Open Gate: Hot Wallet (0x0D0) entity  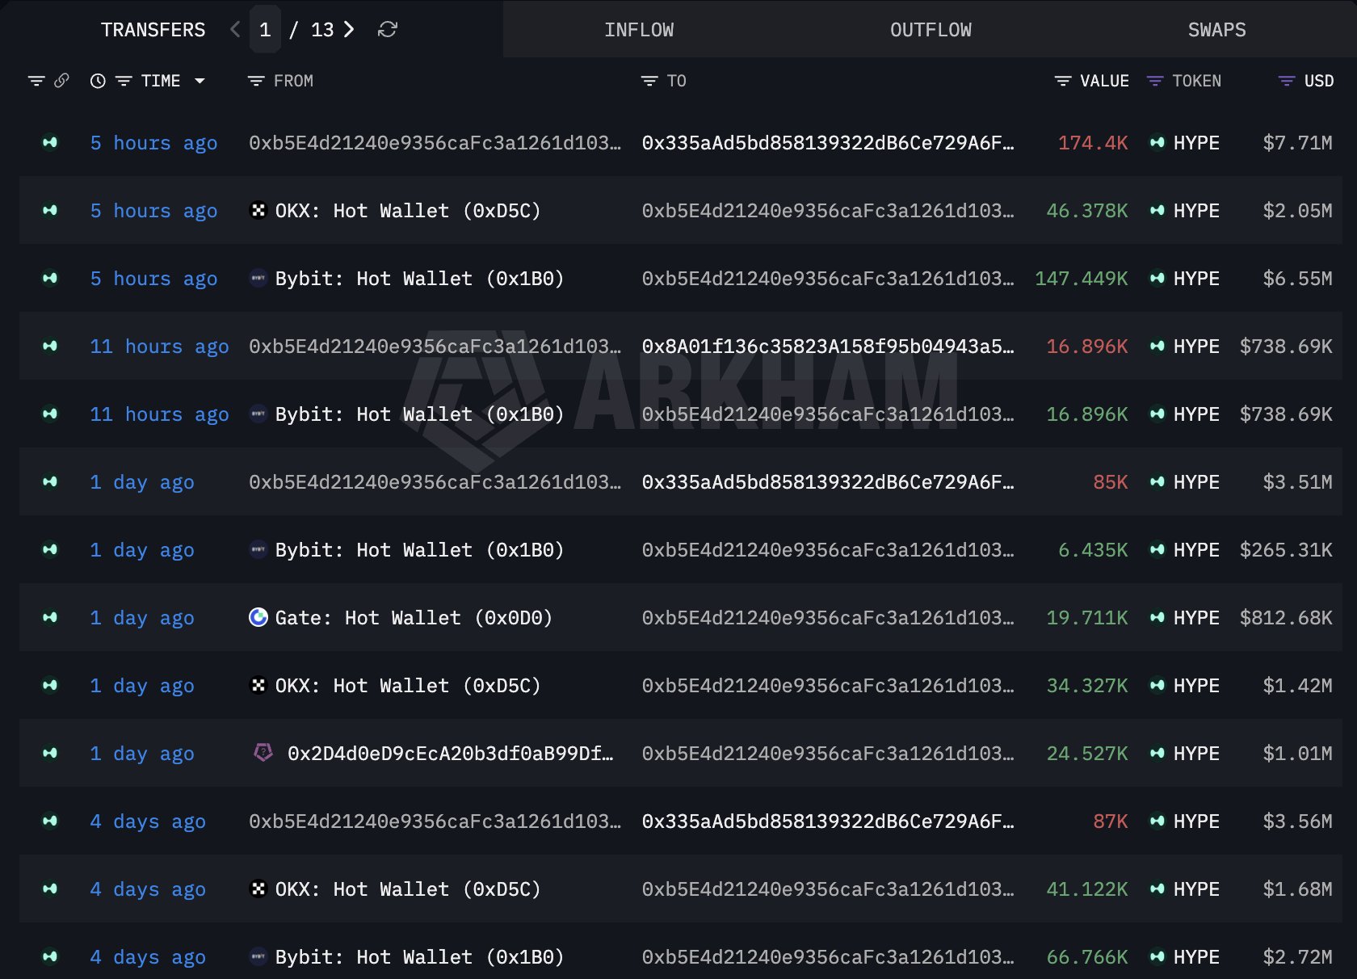[x=414, y=618]
